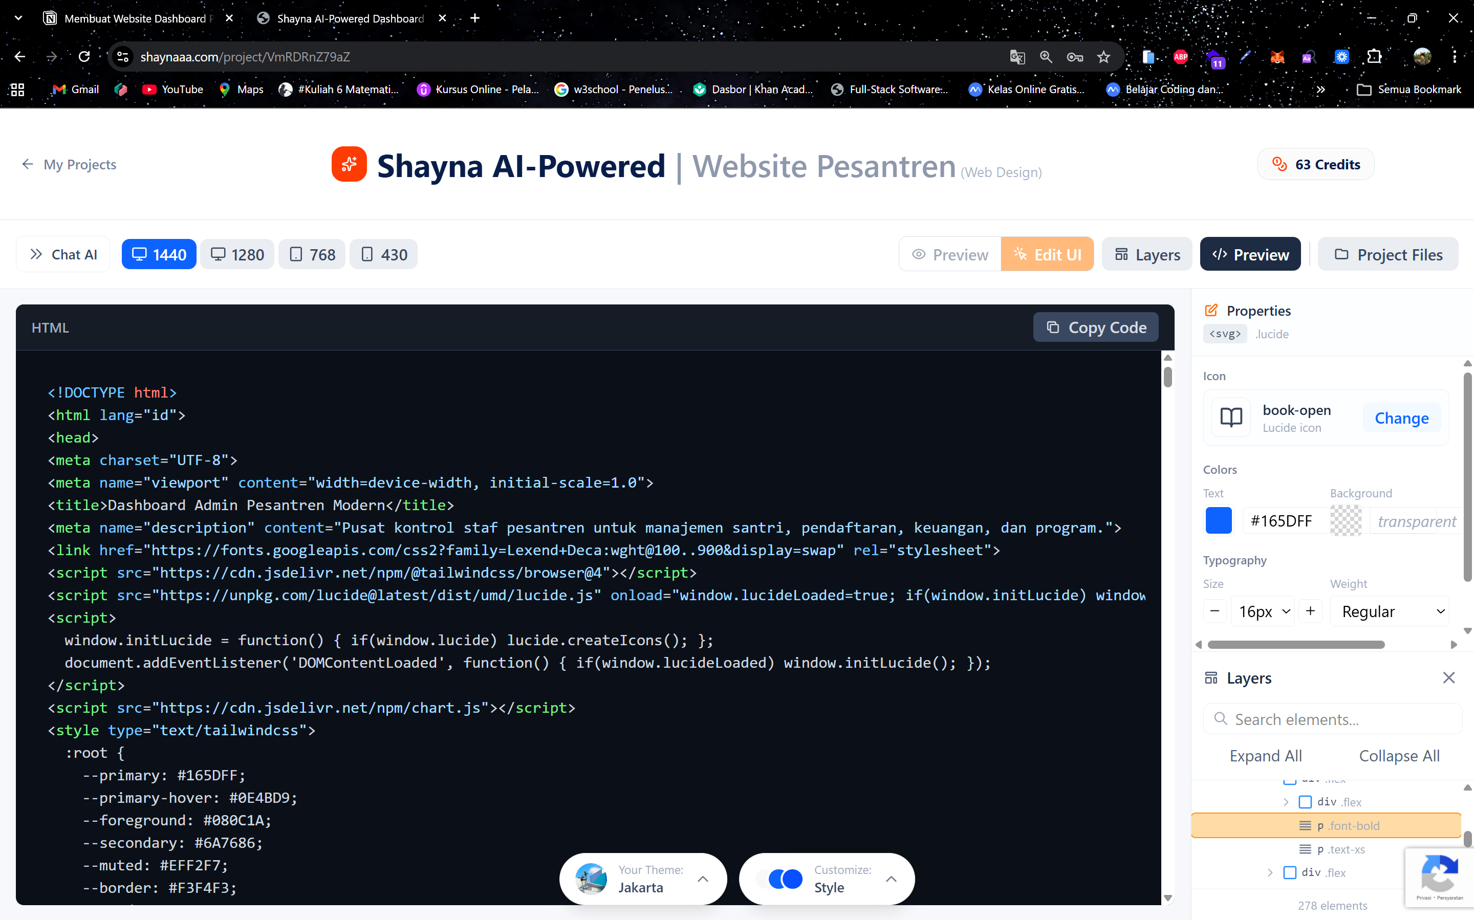Screen dimensions: 1474x920
Task: Tick the checkbox beside the lower div .flex
Action: 1290,872
